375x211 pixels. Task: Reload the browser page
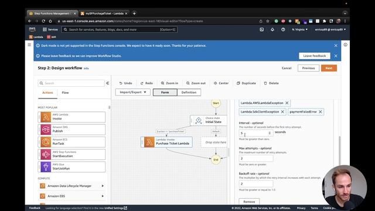pos(43,21)
